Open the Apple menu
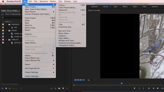 click(x=3, y=1)
